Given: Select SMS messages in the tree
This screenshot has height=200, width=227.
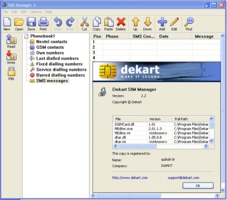Looking at the screenshot, I should (52, 81).
